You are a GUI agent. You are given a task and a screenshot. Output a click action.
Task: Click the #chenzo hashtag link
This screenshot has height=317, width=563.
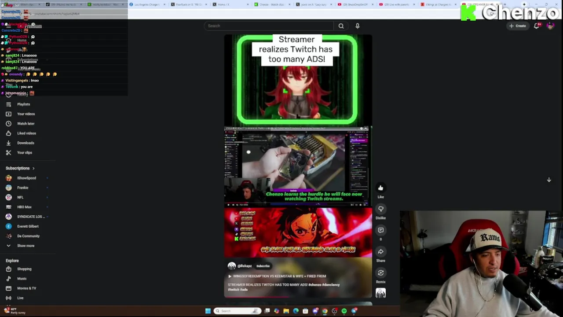tap(314, 285)
